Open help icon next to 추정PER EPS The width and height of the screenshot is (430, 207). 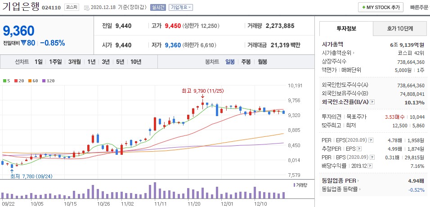pos(359,149)
